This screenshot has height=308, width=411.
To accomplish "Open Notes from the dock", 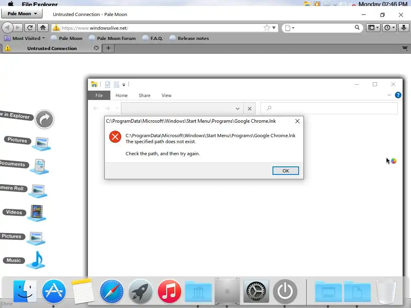I will coord(83,291).
